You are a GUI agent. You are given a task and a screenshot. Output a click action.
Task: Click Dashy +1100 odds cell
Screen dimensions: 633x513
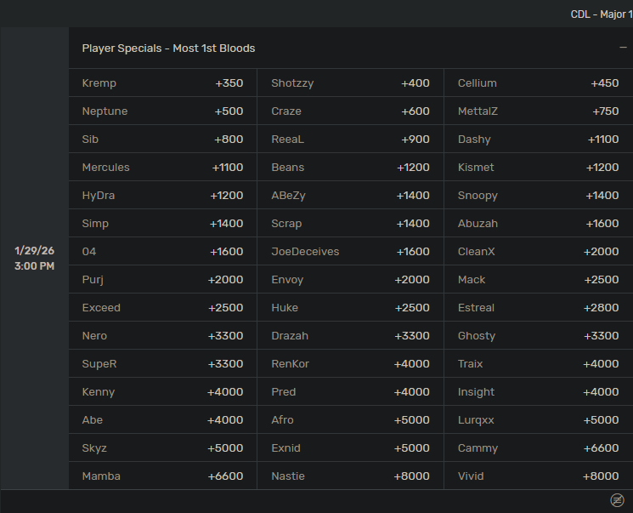tap(538, 140)
